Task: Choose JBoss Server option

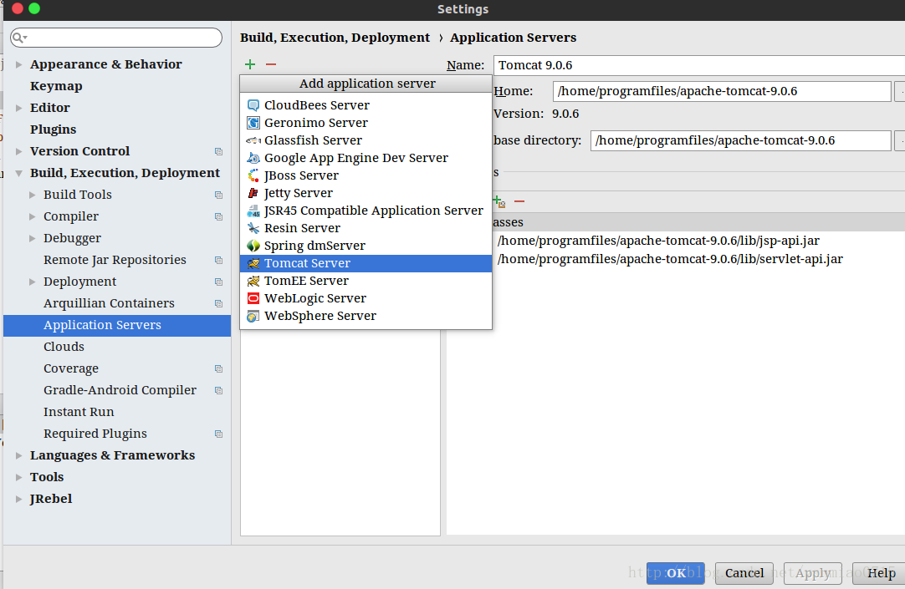Action: pyautogui.click(x=366, y=175)
